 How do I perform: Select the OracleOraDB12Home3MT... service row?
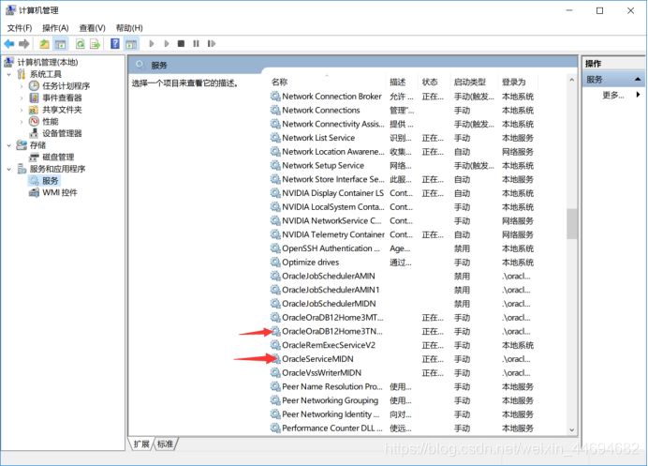(403, 318)
